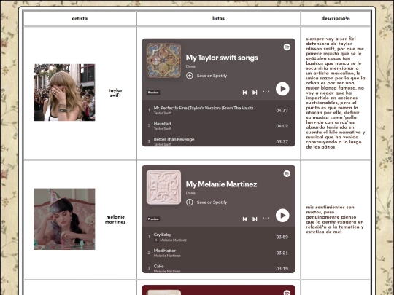The image size is (394, 295).
Task: Click Preview badge in Taylor swift player
Action: coord(153,93)
